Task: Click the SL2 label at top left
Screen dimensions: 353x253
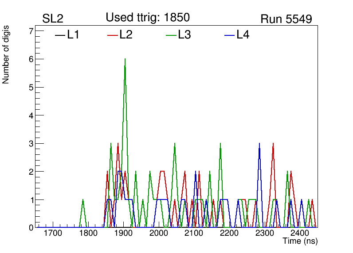Action: tap(53, 19)
